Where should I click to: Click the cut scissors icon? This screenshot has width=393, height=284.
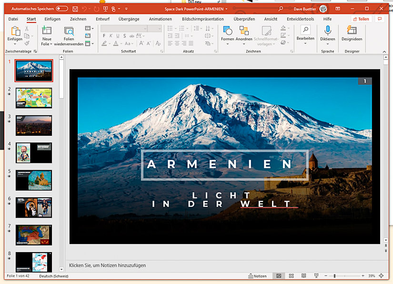pos(27,28)
